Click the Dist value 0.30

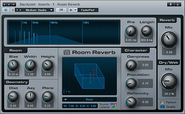pos(13,106)
